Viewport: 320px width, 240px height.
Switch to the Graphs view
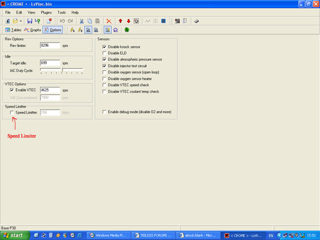coord(32,30)
